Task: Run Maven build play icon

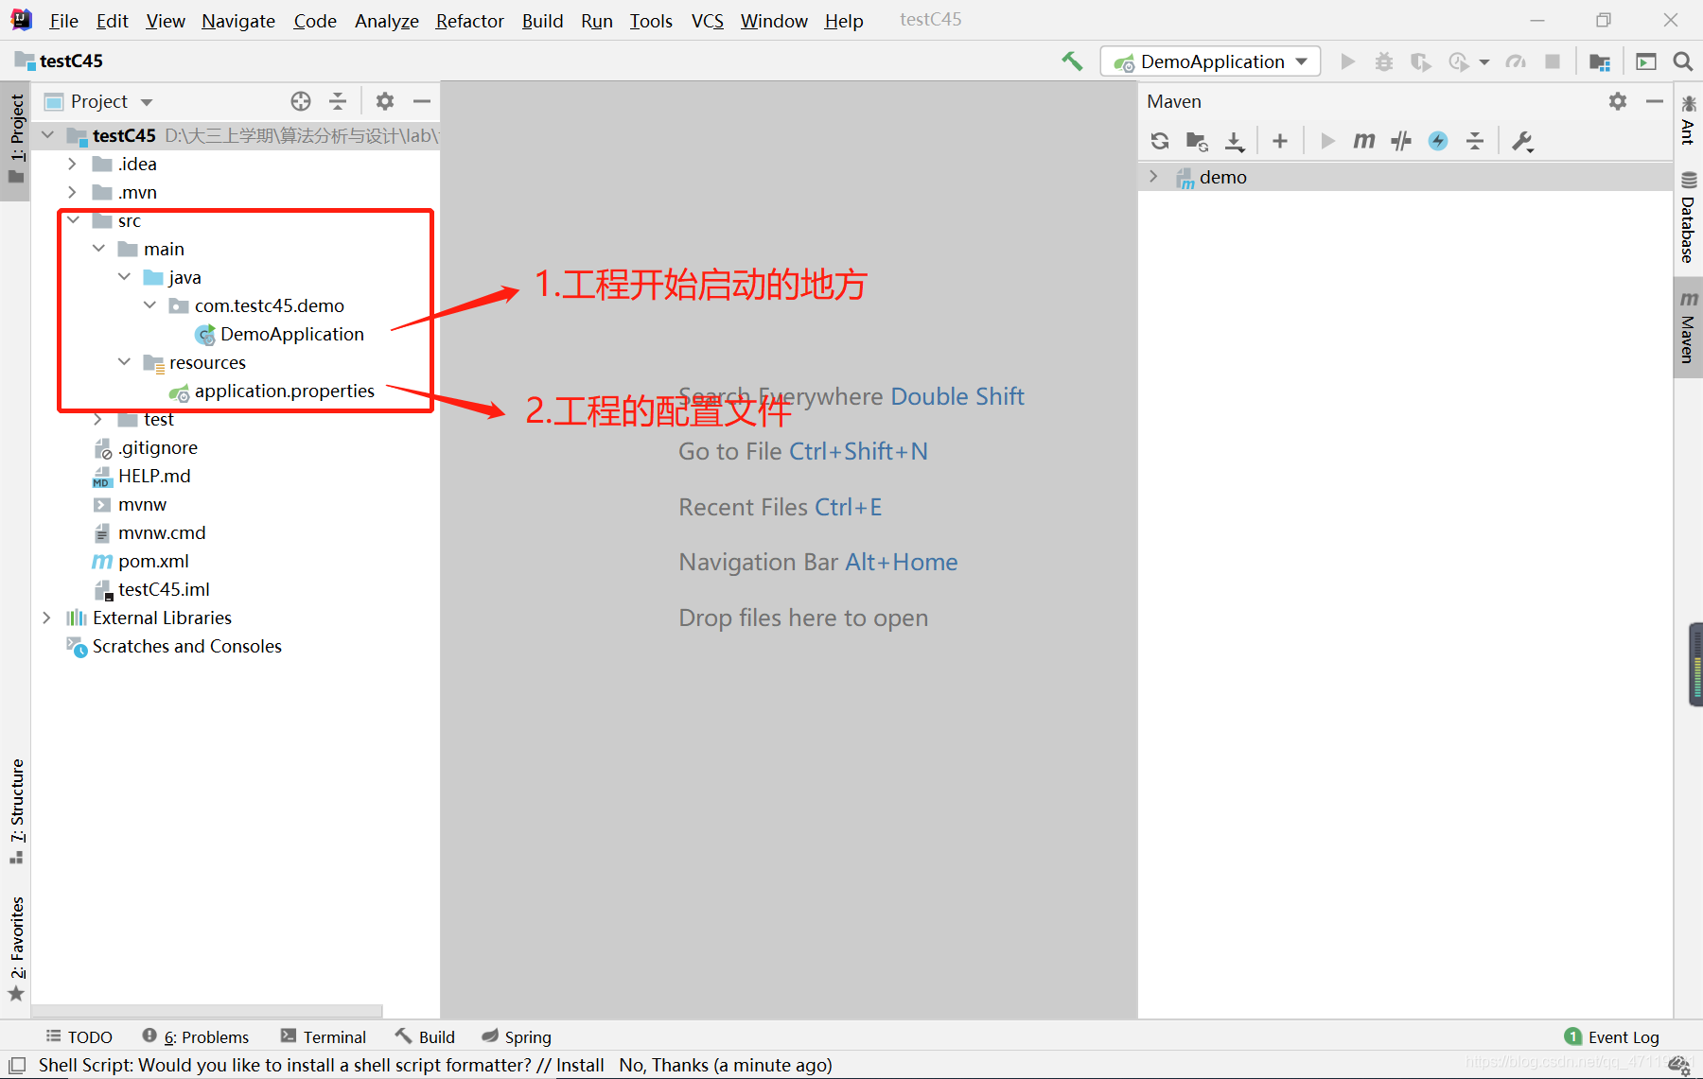Action: coord(1327,141)
